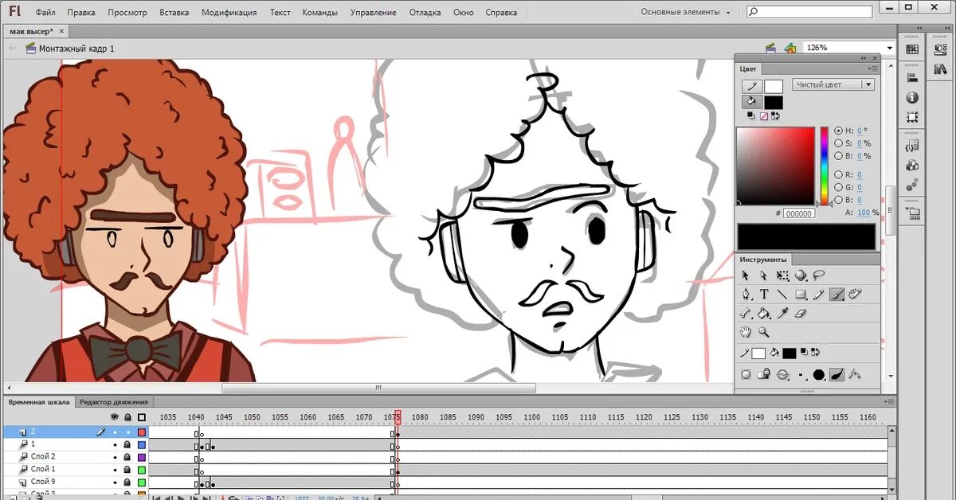Select the Paint Bucket tool
Screen dimensions: 956x500
pos(764,313)
